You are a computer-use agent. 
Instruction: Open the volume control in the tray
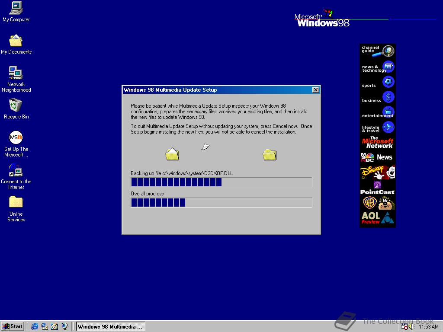click(x=410, y=327)
